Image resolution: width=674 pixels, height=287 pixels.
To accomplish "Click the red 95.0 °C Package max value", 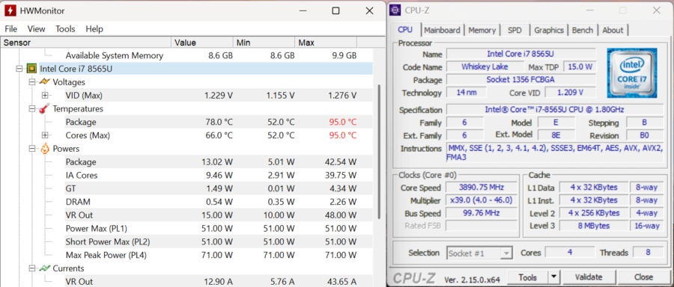I will (x=342, y=123).
